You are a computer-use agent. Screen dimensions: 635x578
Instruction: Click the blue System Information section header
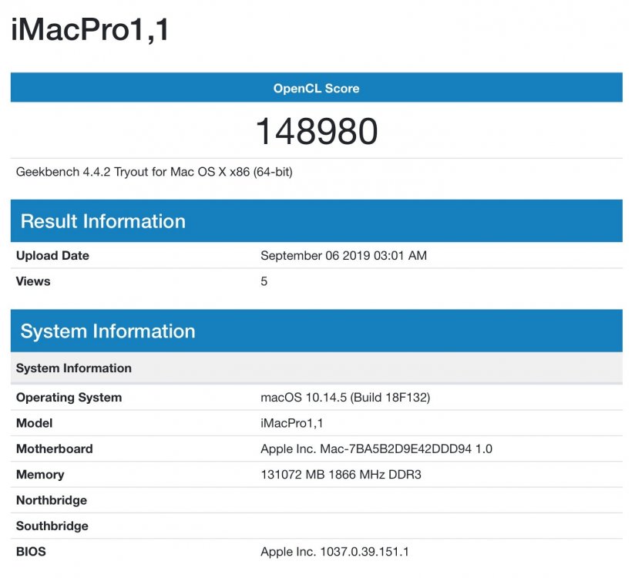316,331
